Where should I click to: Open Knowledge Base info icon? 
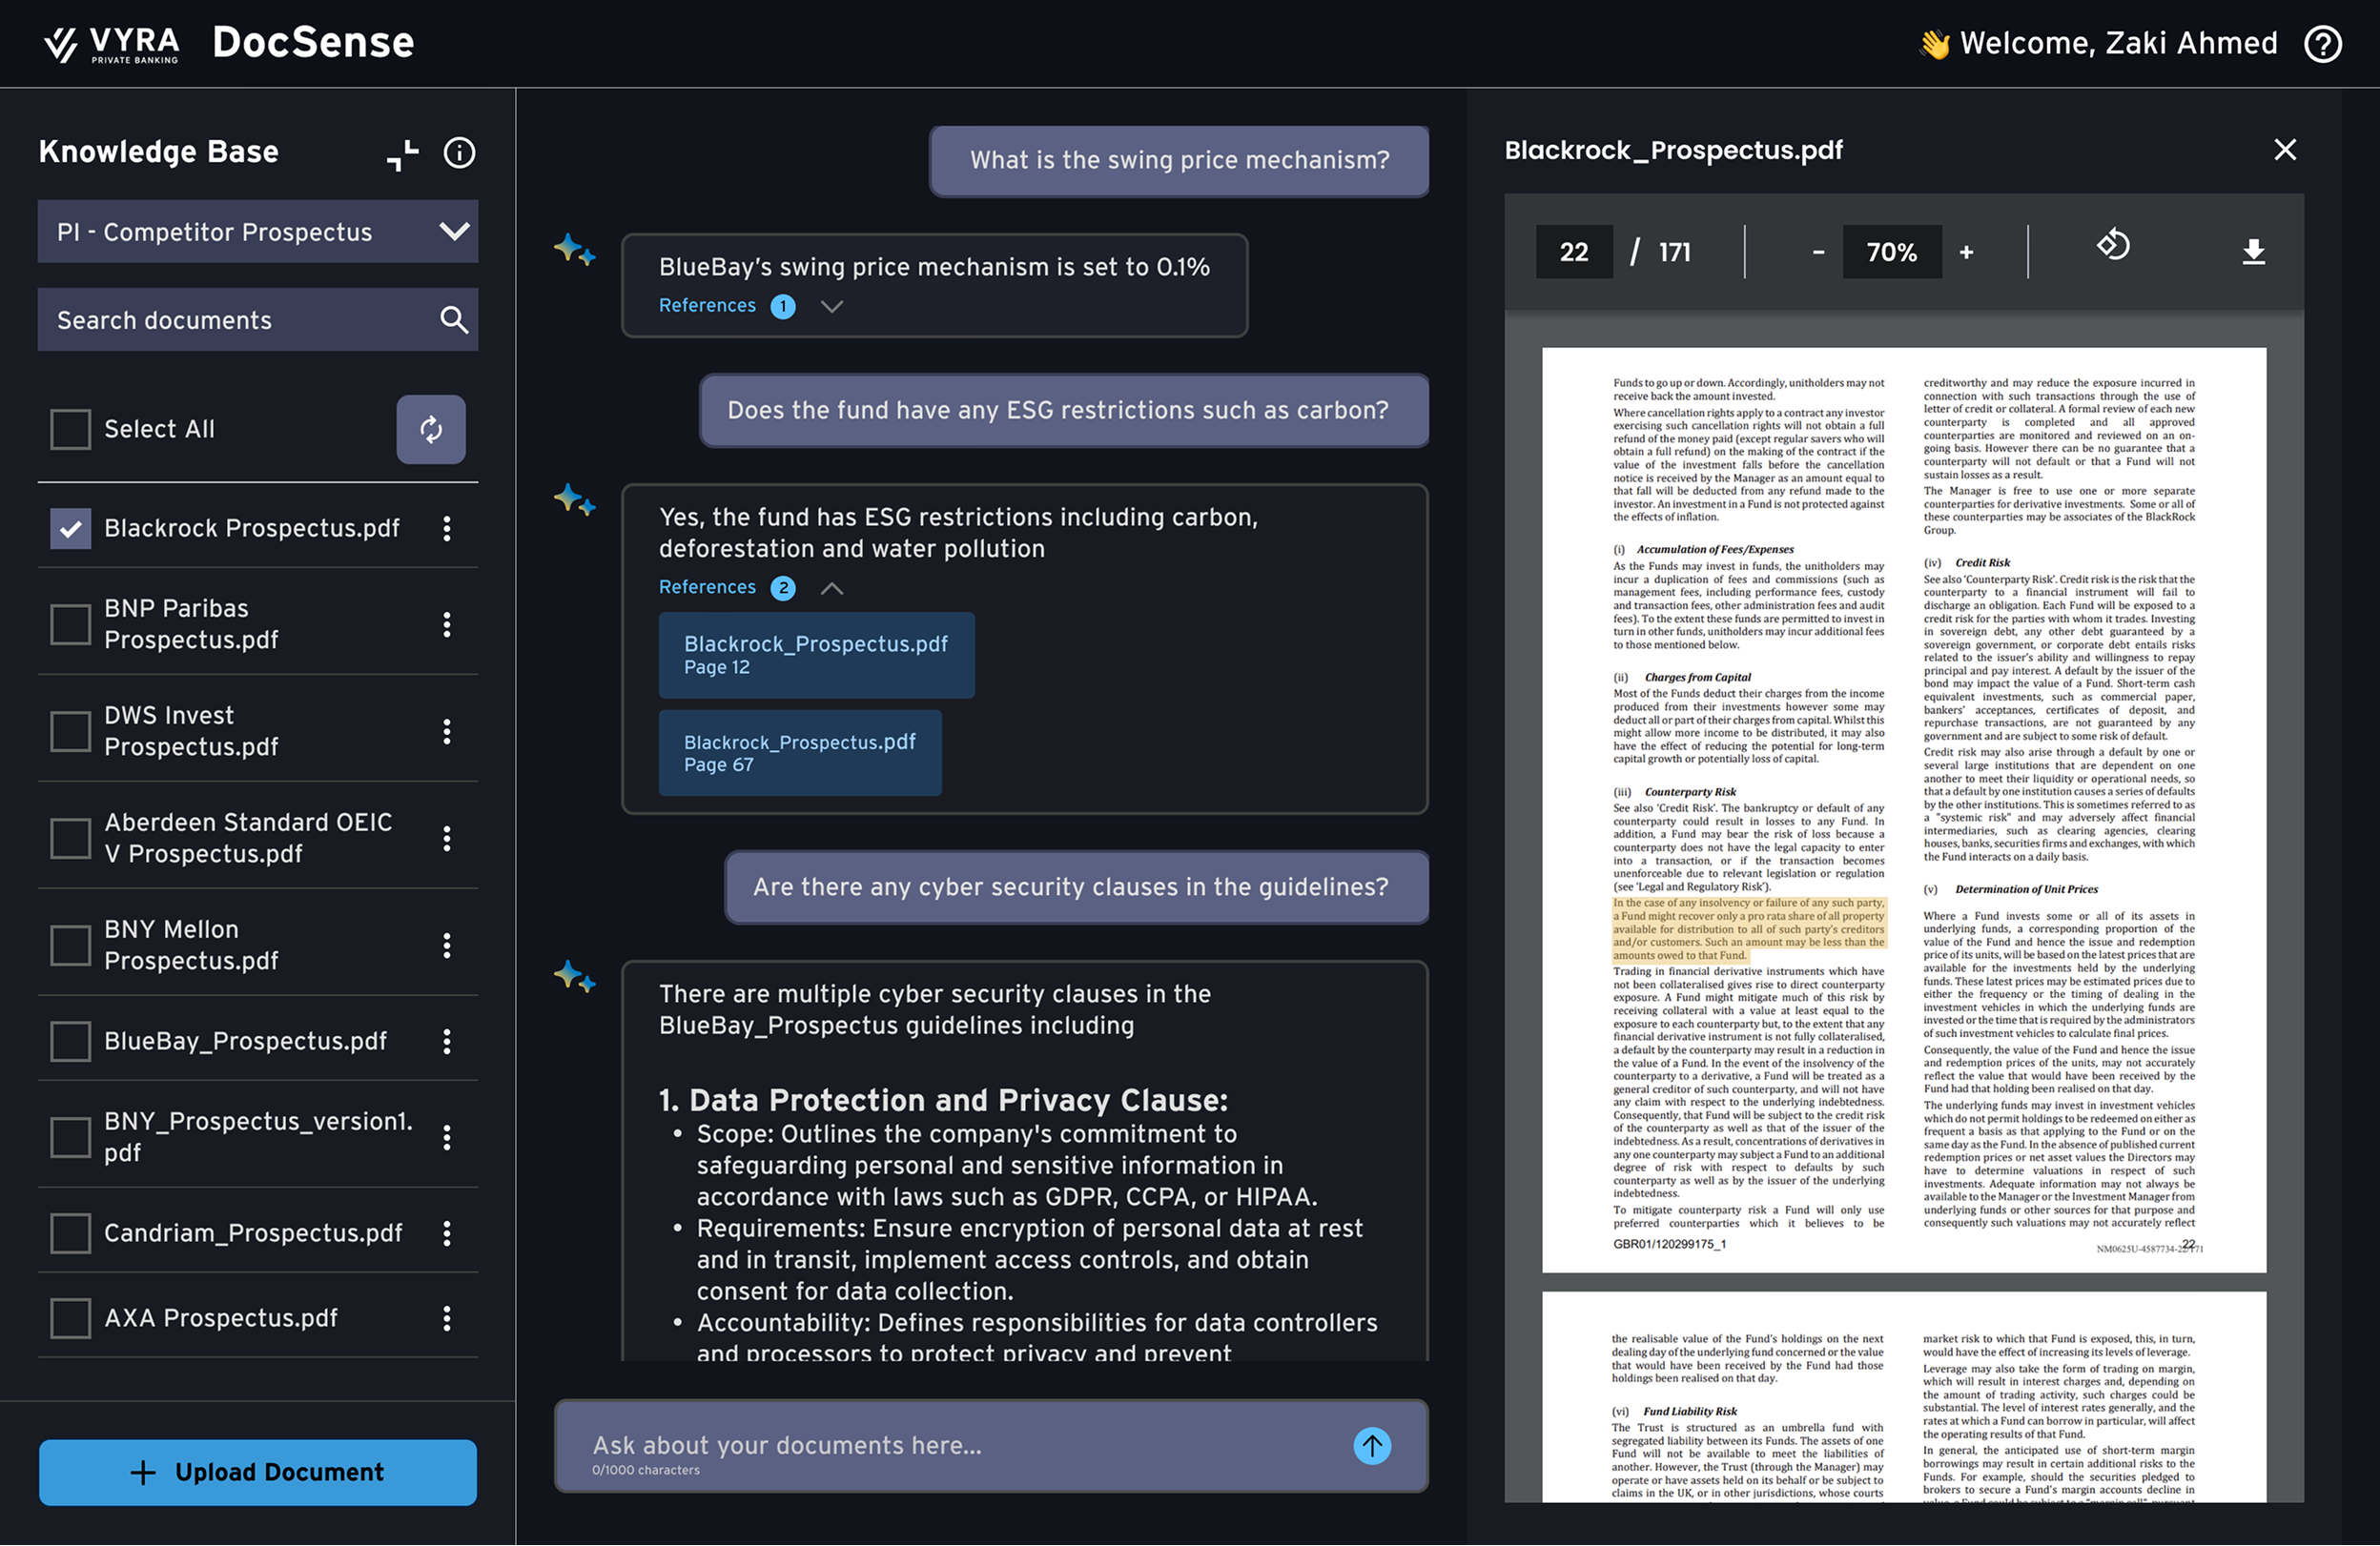[x=459, y=152]
